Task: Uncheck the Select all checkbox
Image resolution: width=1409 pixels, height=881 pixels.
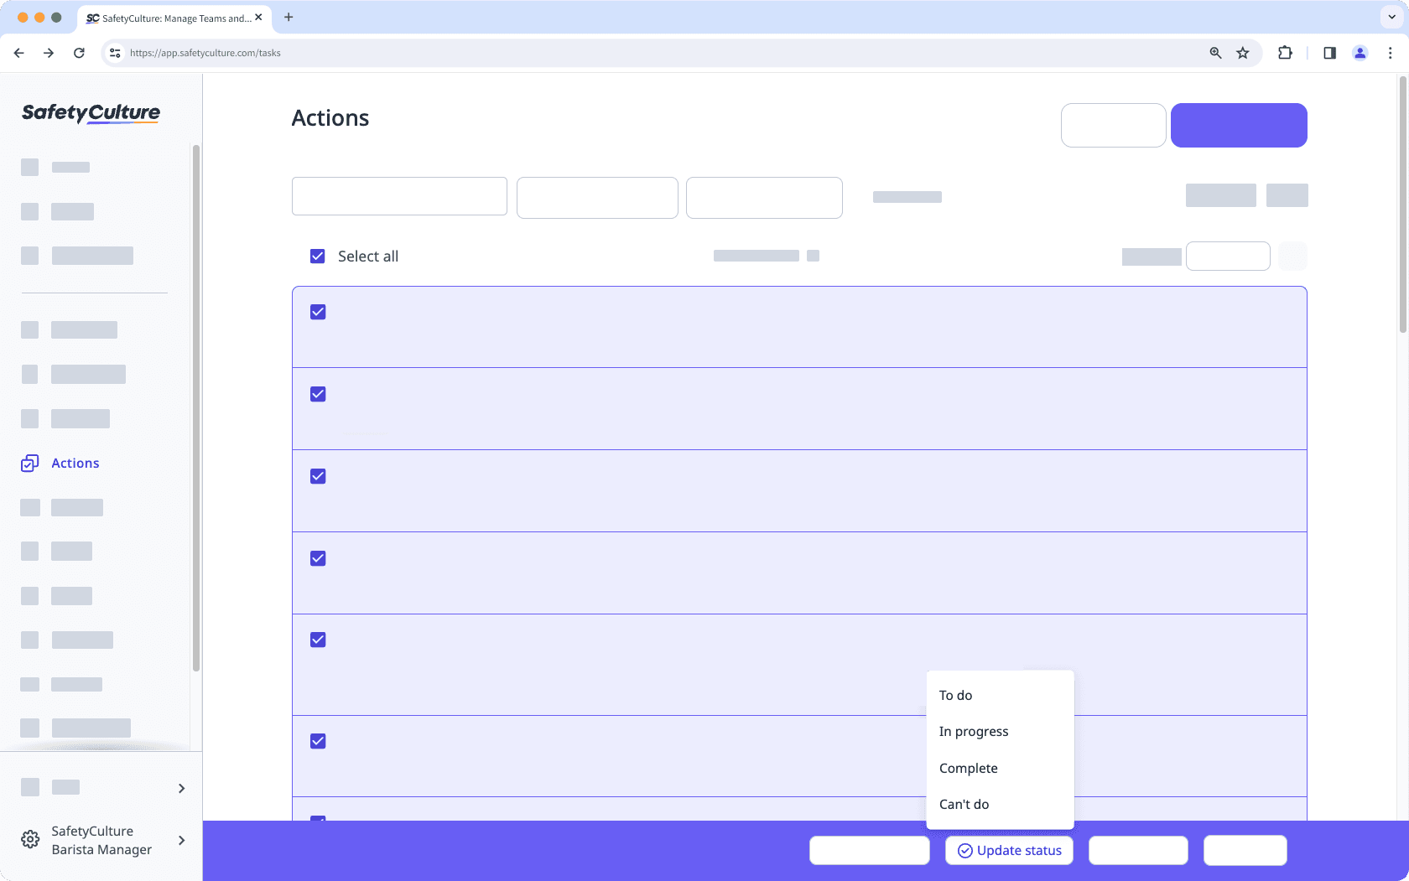Action: pyautogui.click(x=318, y=256)
